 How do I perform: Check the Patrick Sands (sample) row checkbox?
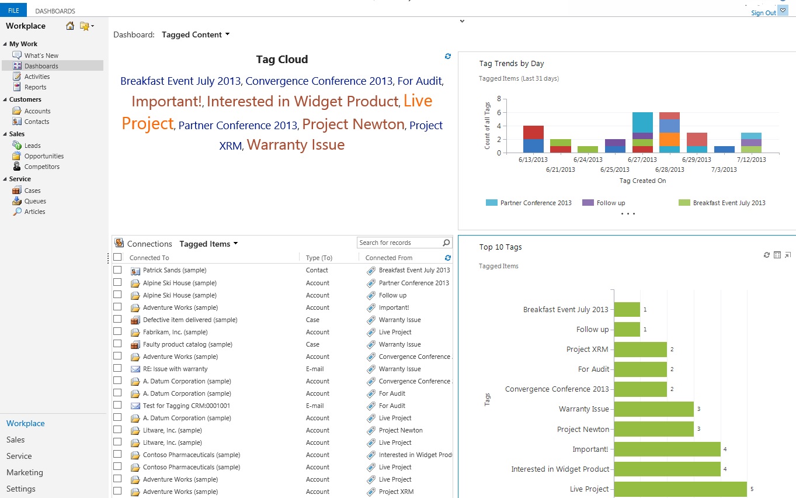tap(117, 270)
